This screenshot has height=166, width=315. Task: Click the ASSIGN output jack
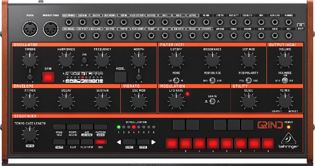coord(247,35)
